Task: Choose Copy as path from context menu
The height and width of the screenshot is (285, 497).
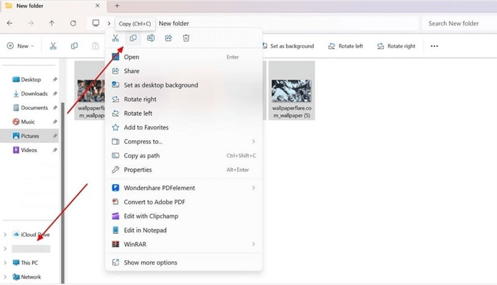Action: 141,156
